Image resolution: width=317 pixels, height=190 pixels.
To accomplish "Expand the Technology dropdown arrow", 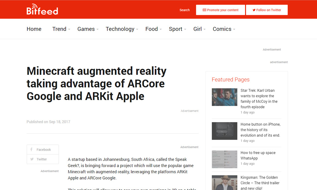I will click(x=137, y=29).
